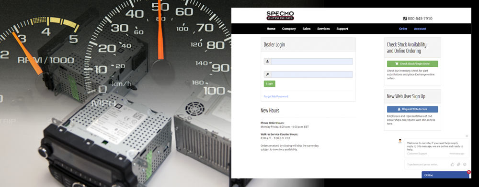Click the customer support agent avatar

400,141
